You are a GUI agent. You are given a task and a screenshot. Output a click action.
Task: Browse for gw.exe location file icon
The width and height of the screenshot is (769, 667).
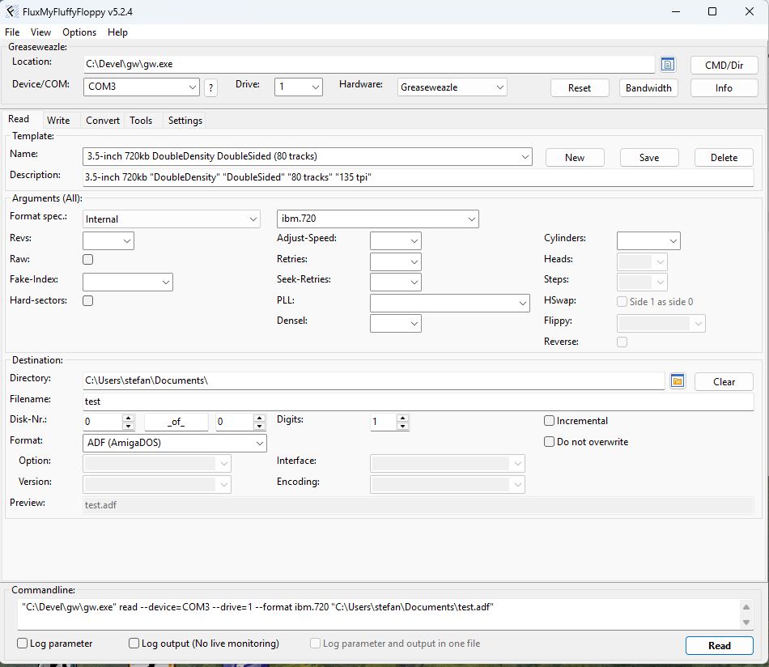668,64
